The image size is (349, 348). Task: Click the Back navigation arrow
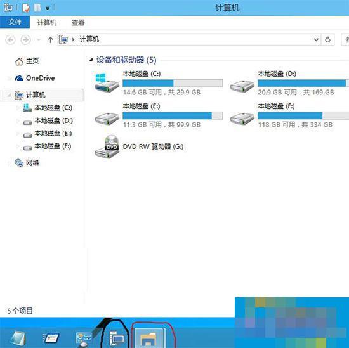click(10, 40)
